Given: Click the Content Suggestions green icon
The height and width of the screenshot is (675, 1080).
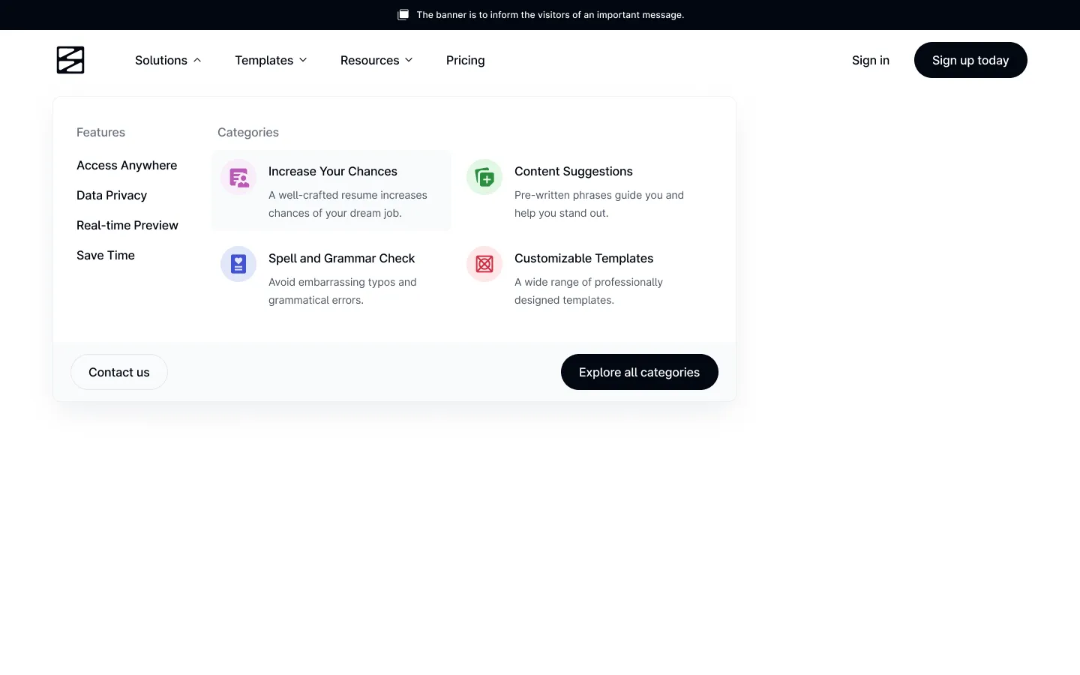Looking at the screenshot, I should 484,177.
